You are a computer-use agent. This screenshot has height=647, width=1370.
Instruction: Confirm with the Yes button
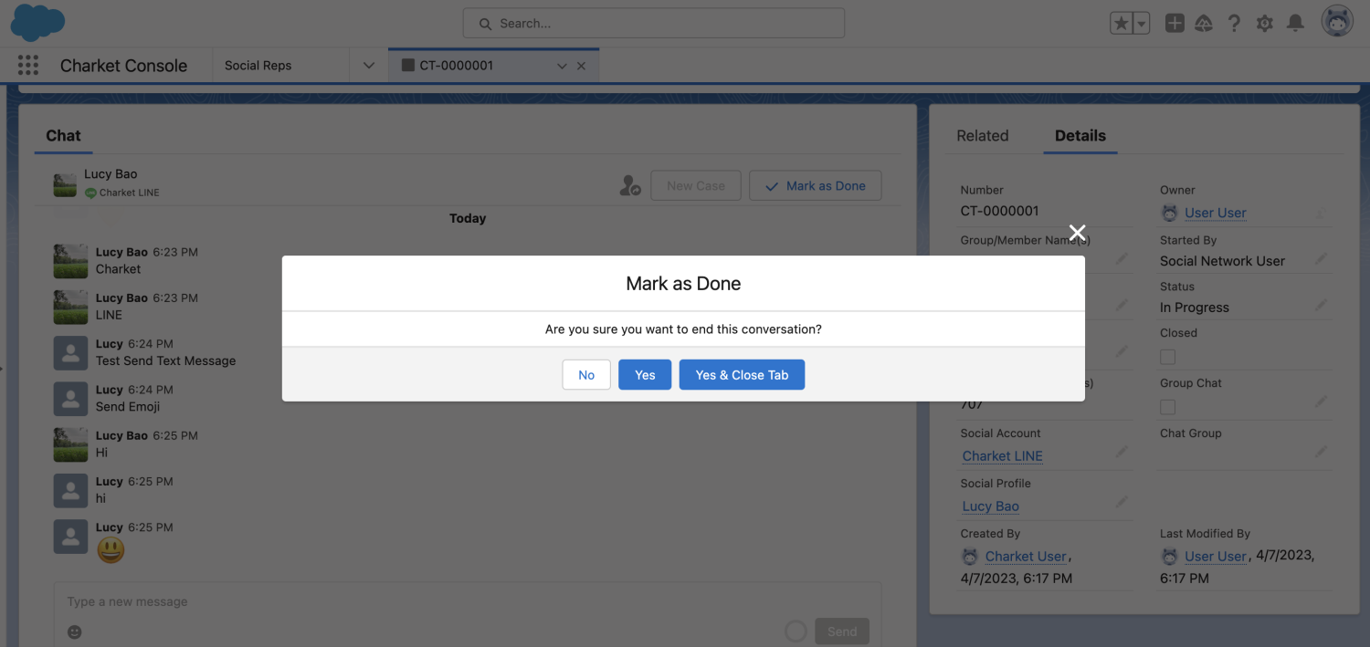(x=645, y=375)
